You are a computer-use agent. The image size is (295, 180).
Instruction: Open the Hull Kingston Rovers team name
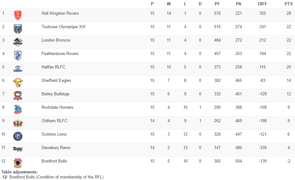pos(60,13)
